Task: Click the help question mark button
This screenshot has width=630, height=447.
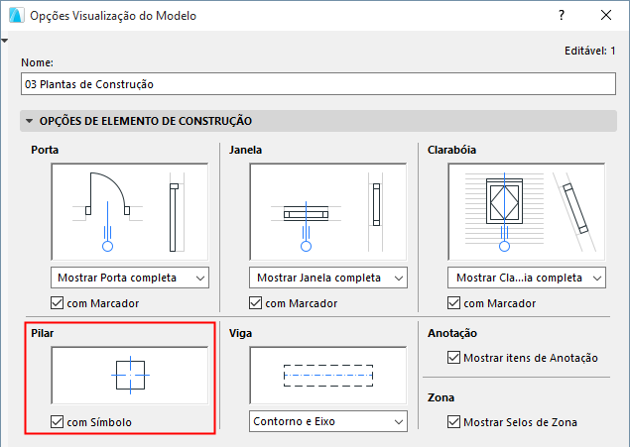Action: [x=562, y=16]
